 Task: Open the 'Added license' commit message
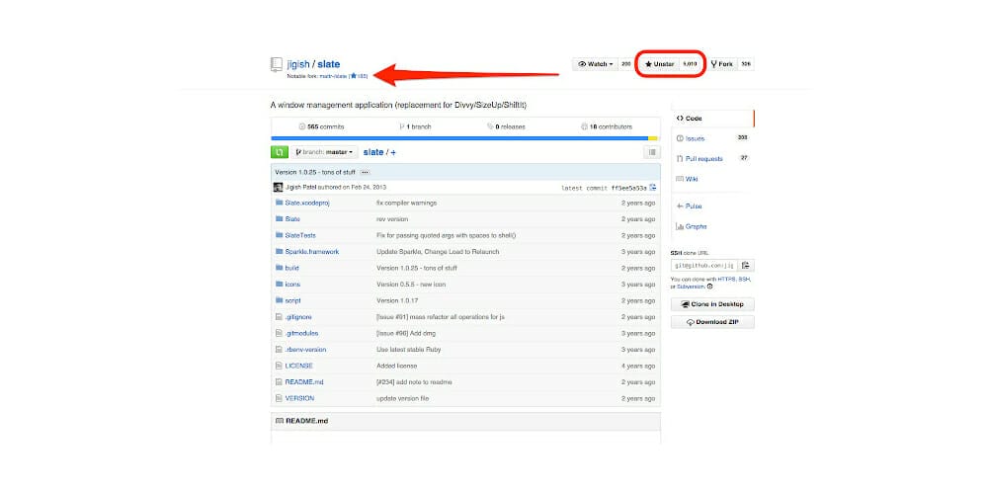[396, 366]
